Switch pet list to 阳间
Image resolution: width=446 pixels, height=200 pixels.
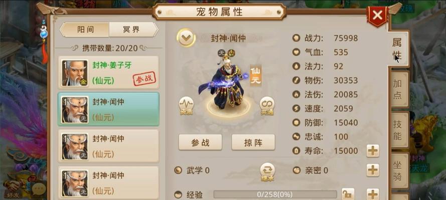tap(85, 29)
